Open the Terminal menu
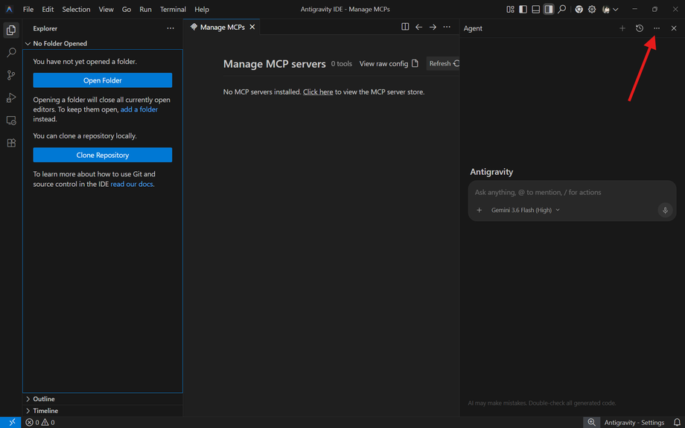This screenshot has width=685, height=428. (x=173, y=9)
